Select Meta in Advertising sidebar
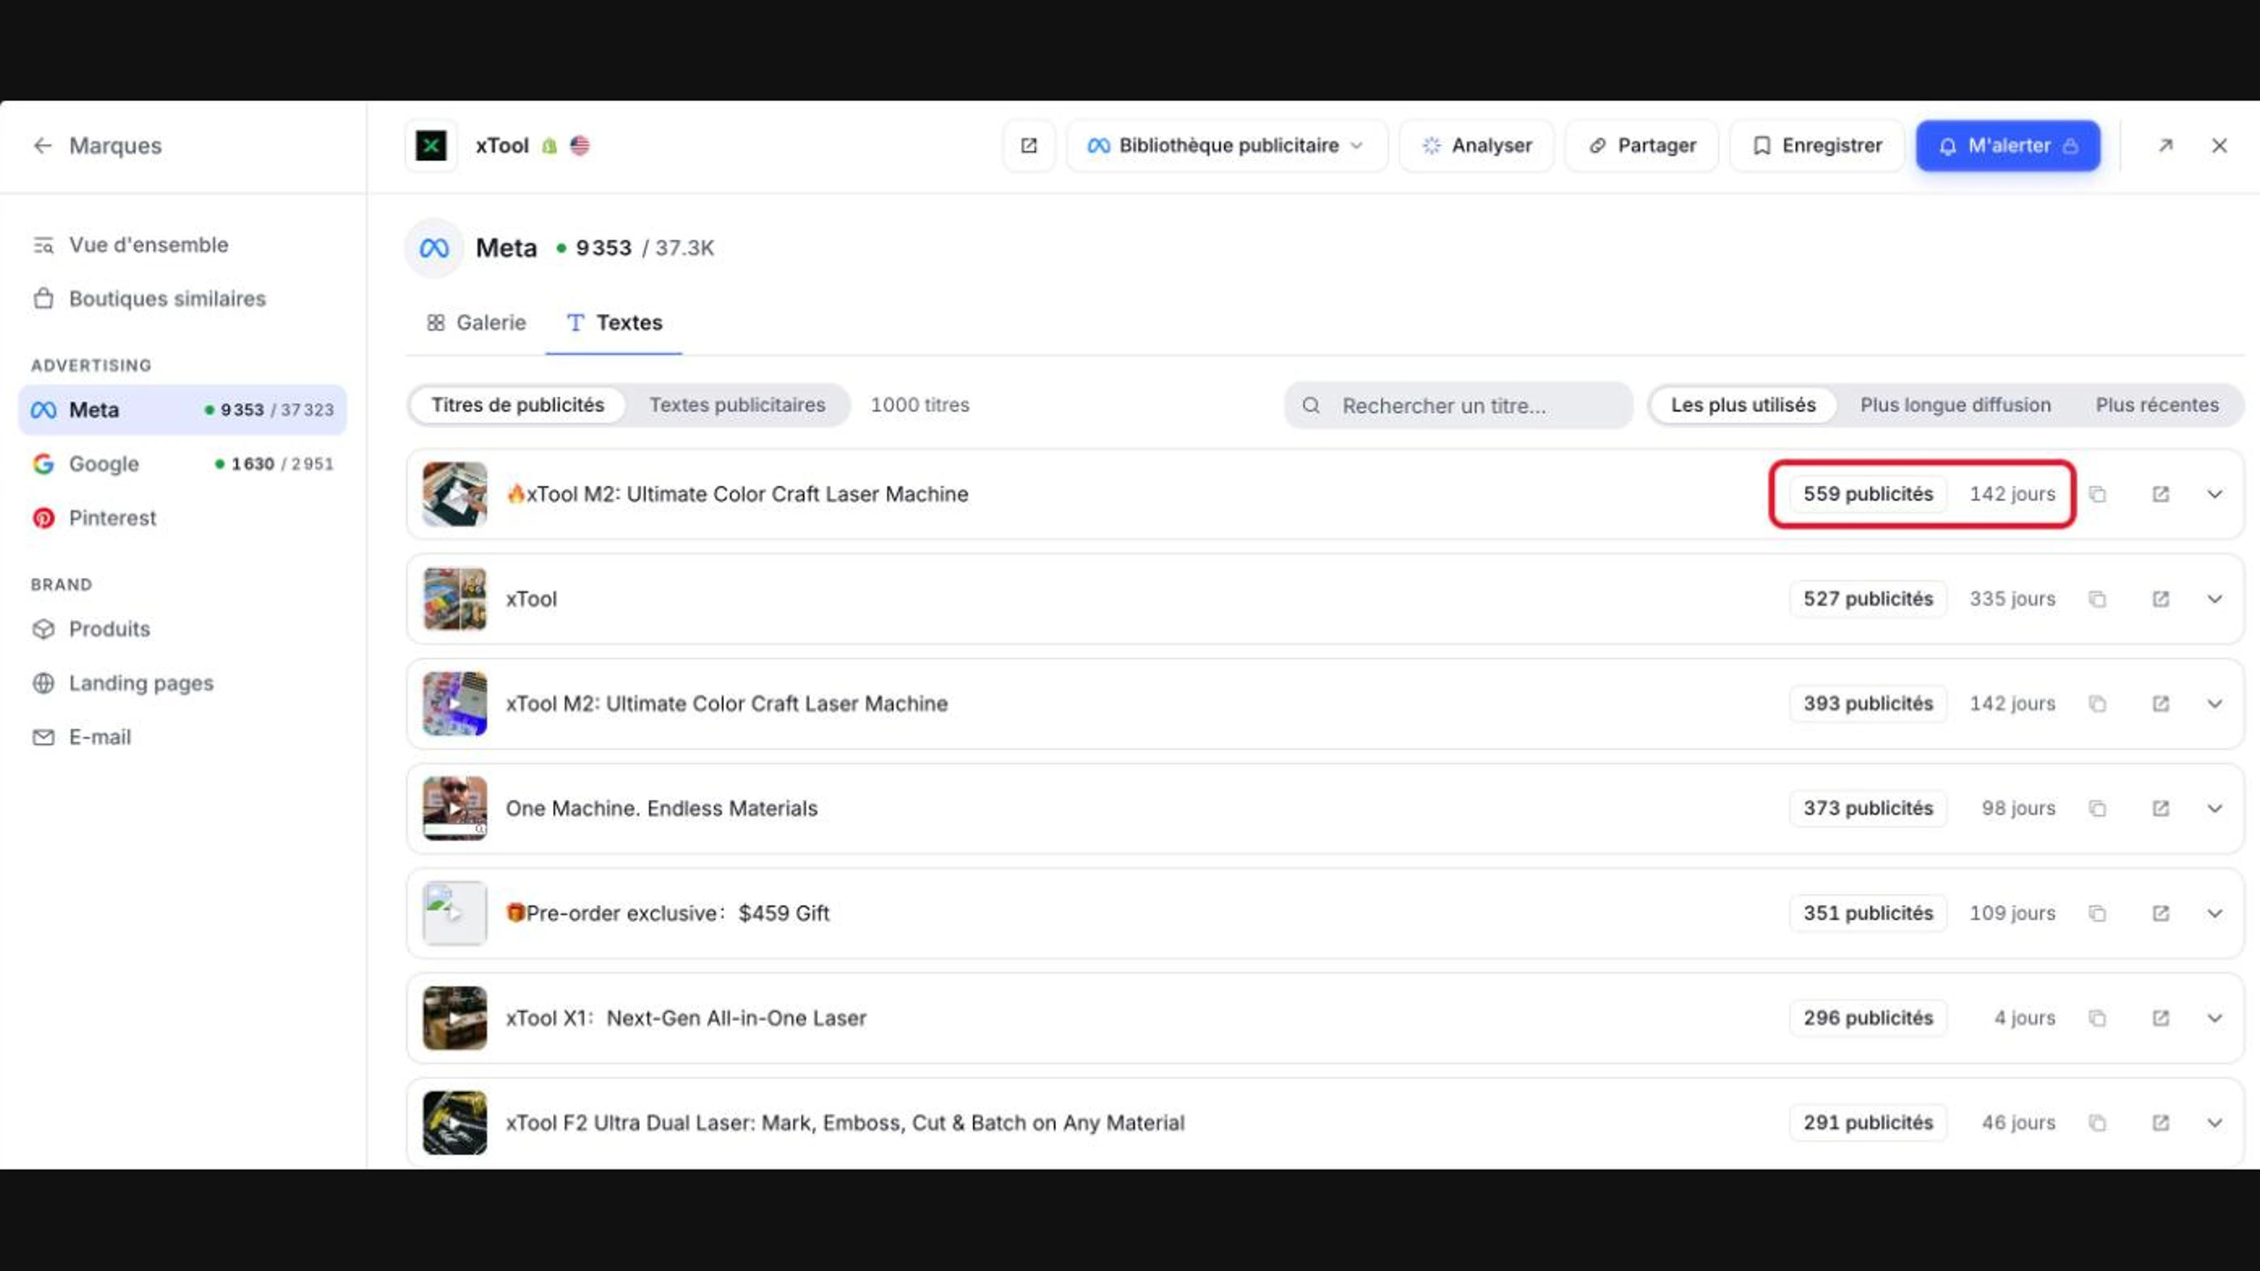This screenshot has height=1271, width=2260. pyautogui.click(x=182, y=410)
